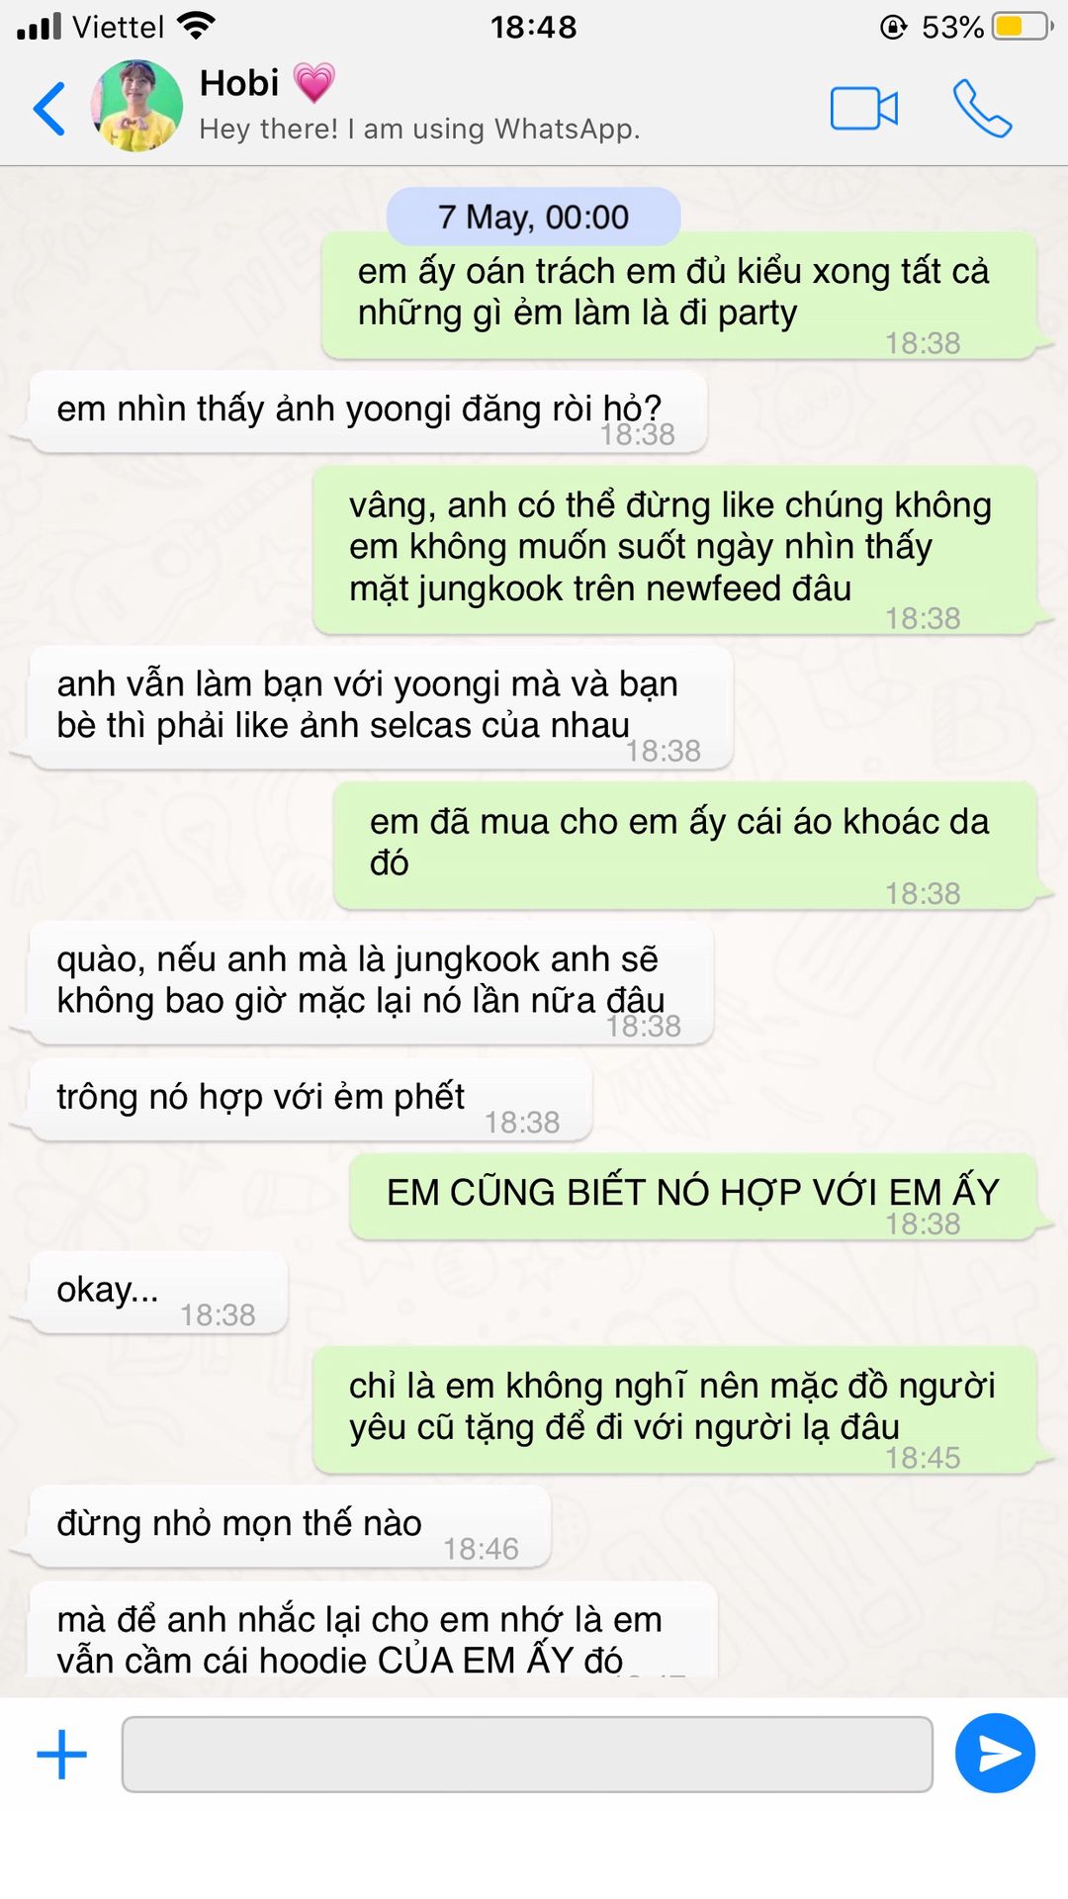Focus the message text input field
1068x1899 pixels.
527,1754
